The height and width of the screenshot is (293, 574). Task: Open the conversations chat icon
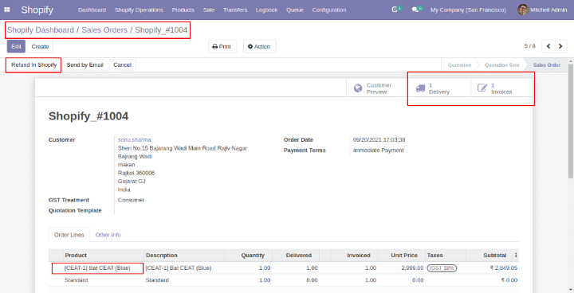(415, 10)
